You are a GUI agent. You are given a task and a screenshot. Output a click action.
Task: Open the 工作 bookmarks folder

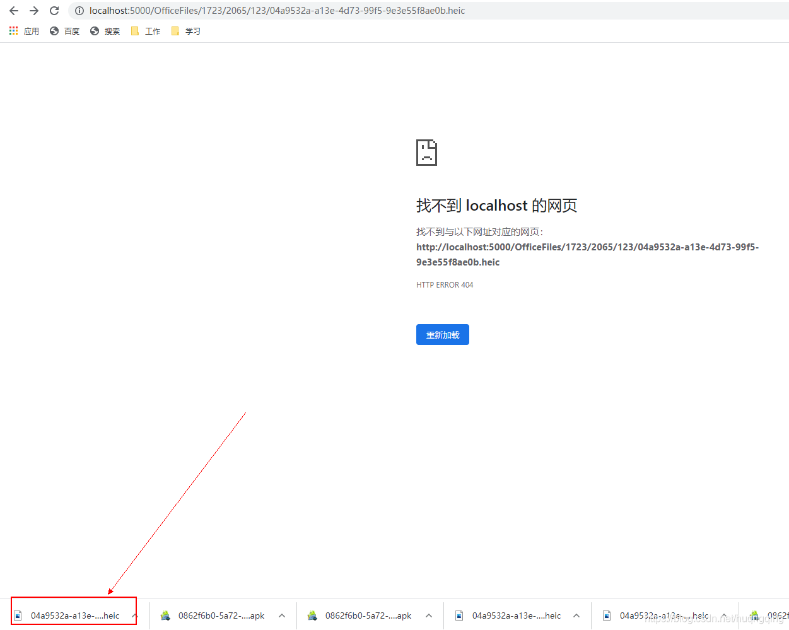pos(145,31)
